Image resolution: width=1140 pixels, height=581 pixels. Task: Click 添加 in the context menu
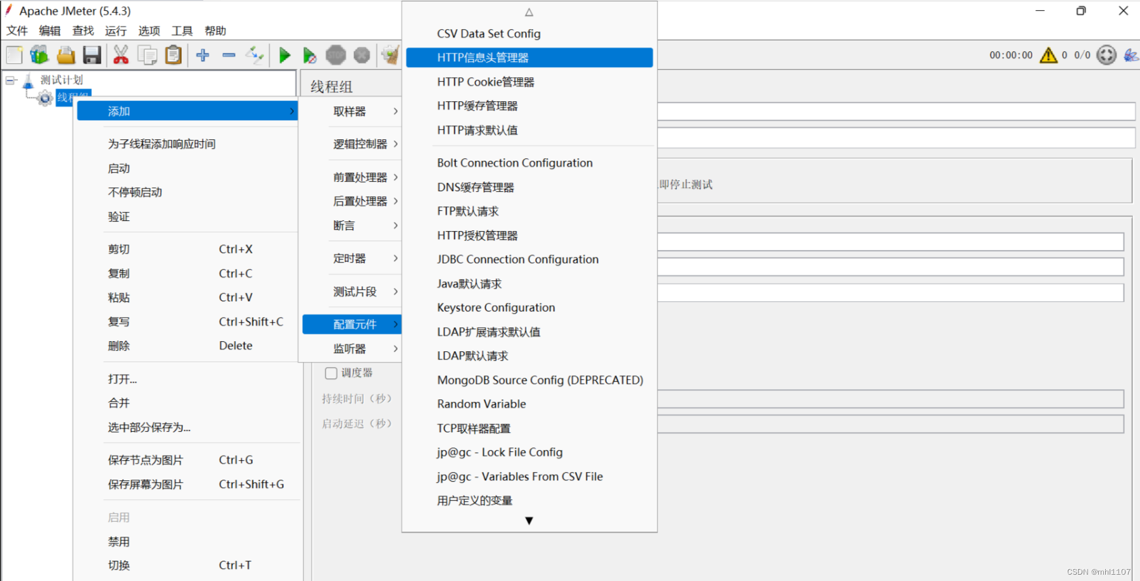187,111
